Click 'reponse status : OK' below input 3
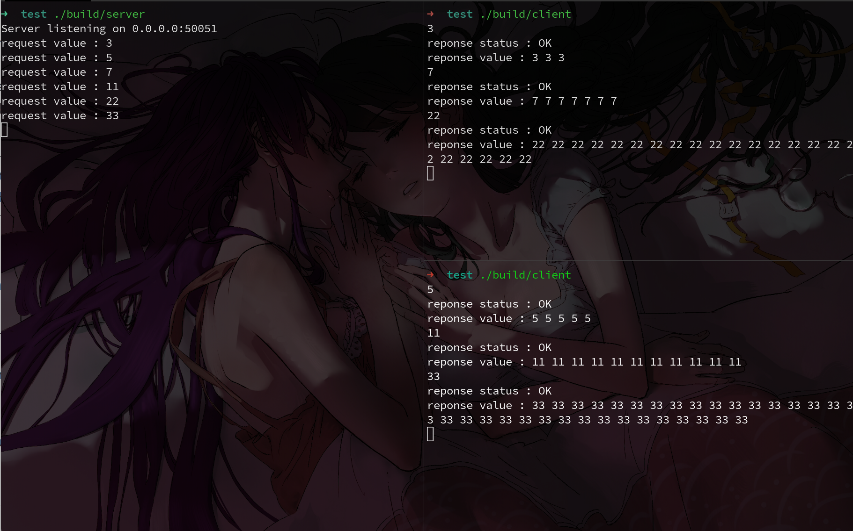853x531 pixels. (489, 43)
